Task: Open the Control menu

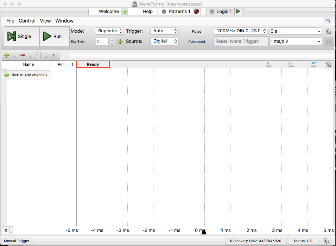Action: pos(27,21)
